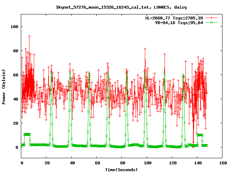Click x-axis tick label 20

pyautogui.click(x=47, y=163)
